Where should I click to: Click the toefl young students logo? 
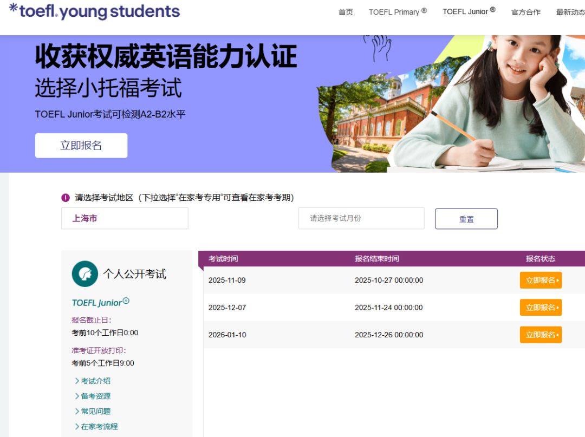[x=95, y=11]
